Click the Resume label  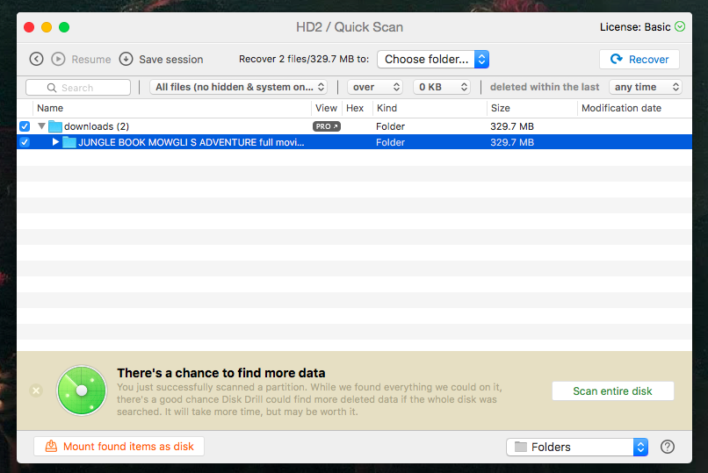coord(90,59)
